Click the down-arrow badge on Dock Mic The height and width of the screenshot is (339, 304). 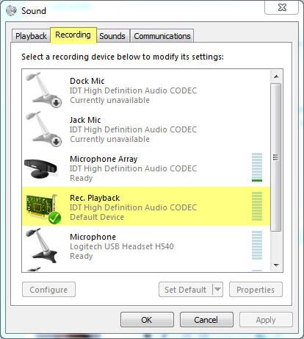tap(57, 103)
